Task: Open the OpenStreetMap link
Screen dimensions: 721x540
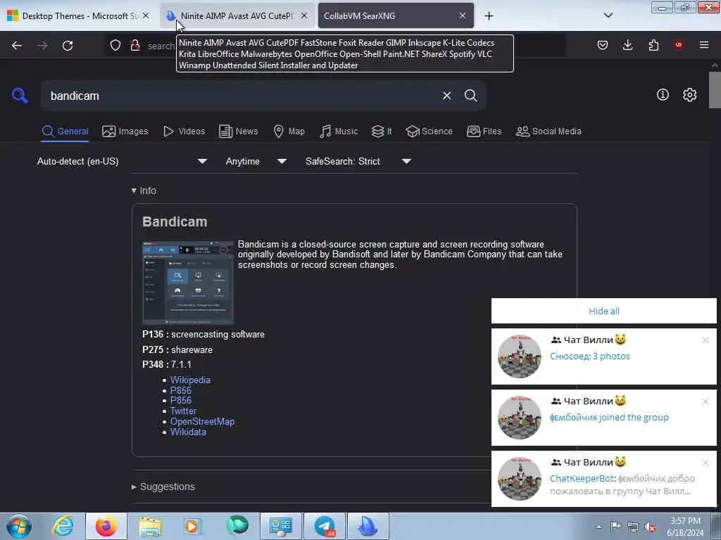Action: pyautogui.click(x=202, y=422)
